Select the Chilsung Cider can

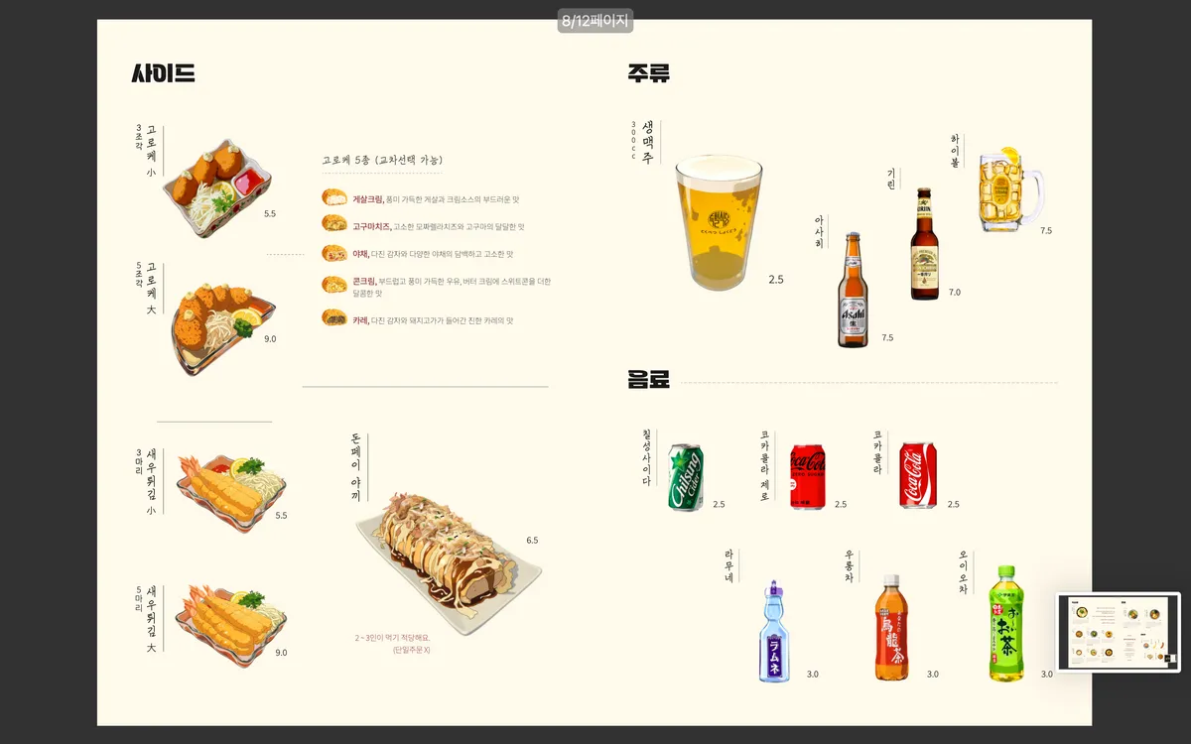pyautogui.click(x=685, y=477)
